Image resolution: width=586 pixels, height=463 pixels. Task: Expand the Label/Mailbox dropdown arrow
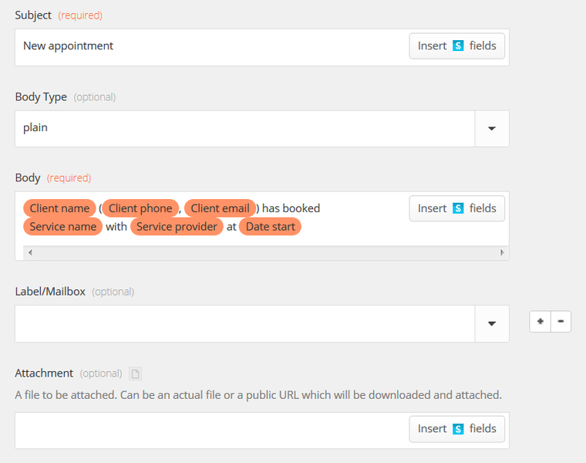492,324
